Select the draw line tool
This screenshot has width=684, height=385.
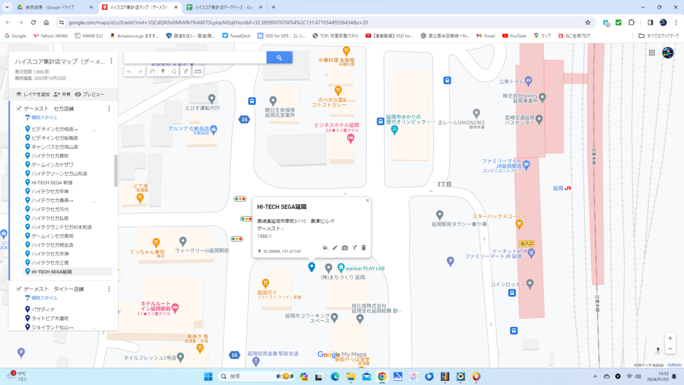174,72
